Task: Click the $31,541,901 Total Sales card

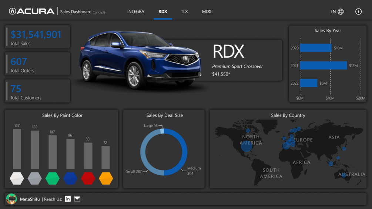Action: (37, 37)
